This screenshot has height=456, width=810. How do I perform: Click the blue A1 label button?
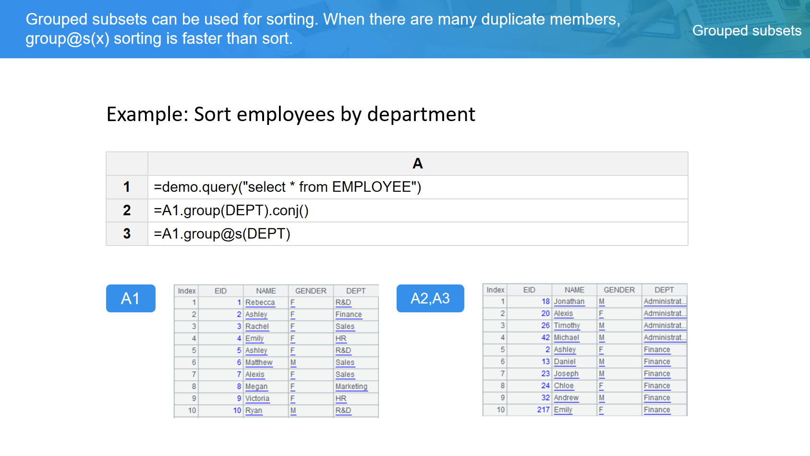pyautogui.click(x=131, y=298)
